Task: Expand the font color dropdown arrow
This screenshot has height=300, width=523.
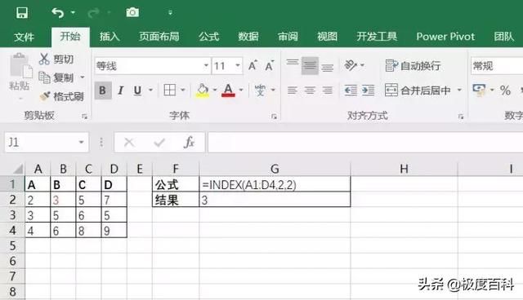Action: click(x=241, y=90)
